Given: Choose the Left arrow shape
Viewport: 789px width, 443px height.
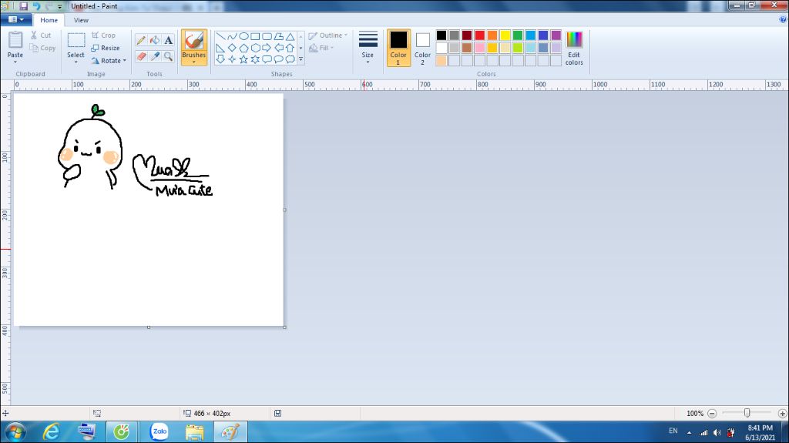Looking at the screenshot, I should pos(278,48).
